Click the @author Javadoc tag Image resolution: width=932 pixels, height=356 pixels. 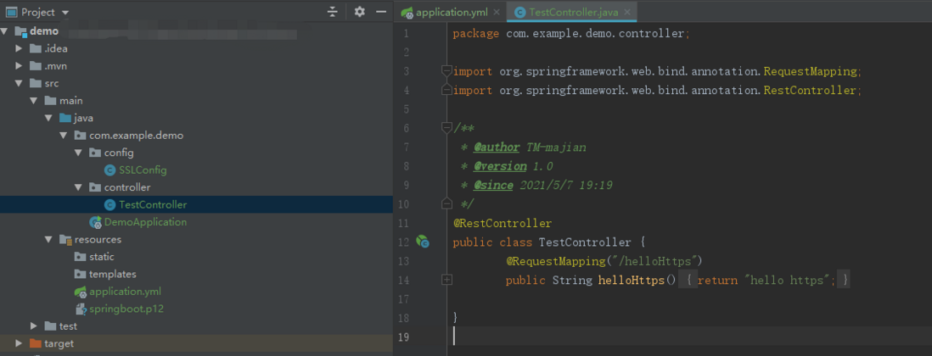coord(497,147)
